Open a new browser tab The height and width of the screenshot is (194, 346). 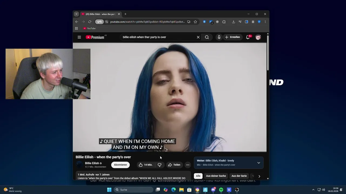[125, 14]
